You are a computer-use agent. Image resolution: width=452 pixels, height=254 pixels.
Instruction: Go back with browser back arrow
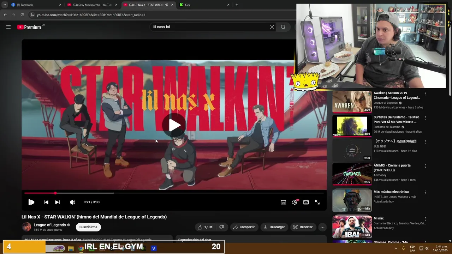[x=5, y=15]
